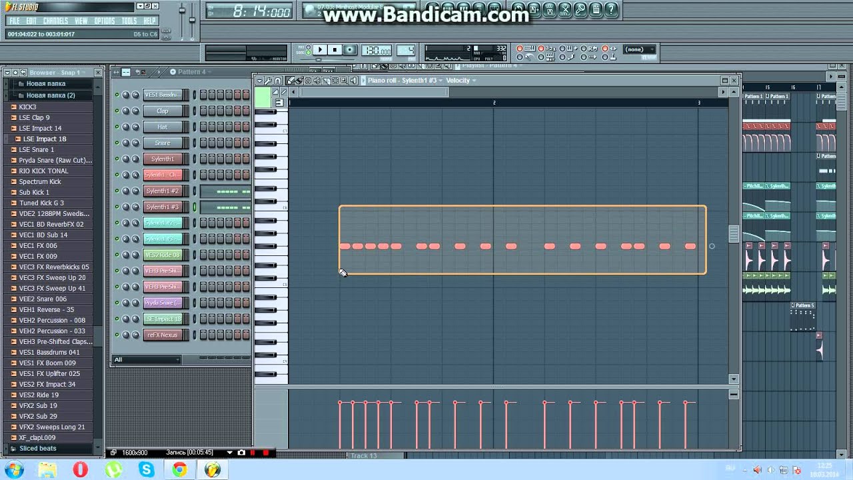Viewport: 853px width, 480px height.
Task: Select the Select tool in piano roll toolbar
Action: tap(335, 81)
